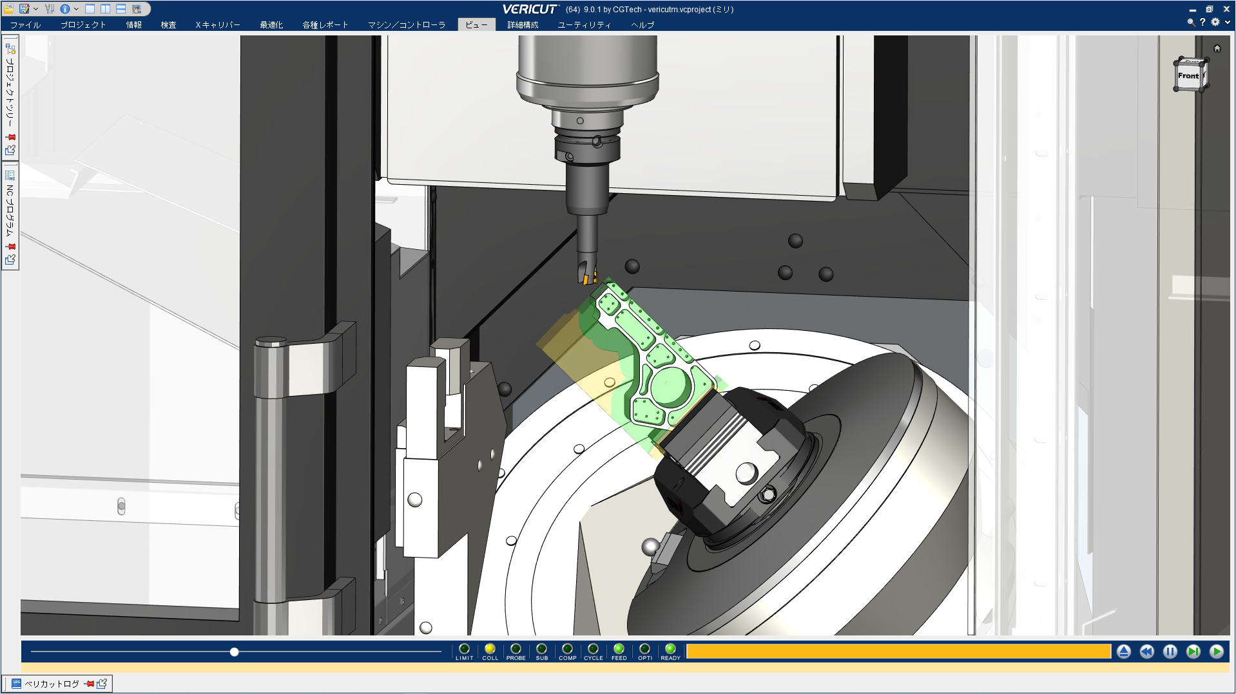Select the ビュー menu tab
Viewport: 1236px width, 694px height.
click(477, 25)
